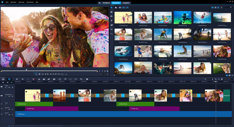
Task: Open the Auto Music tool
Action: tap(44, 79)
